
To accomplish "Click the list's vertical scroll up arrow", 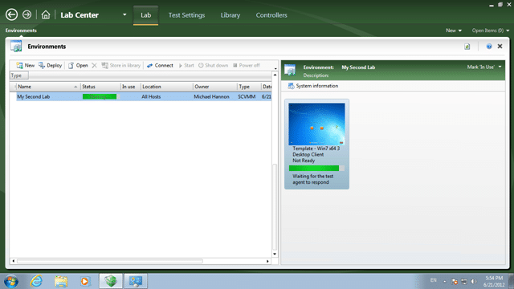I will [275, 75].
